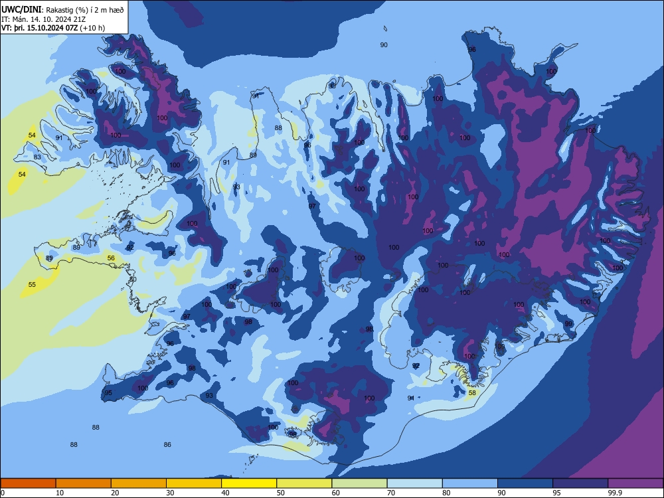Click the '56' humidity value on the map

coord(111,258)
